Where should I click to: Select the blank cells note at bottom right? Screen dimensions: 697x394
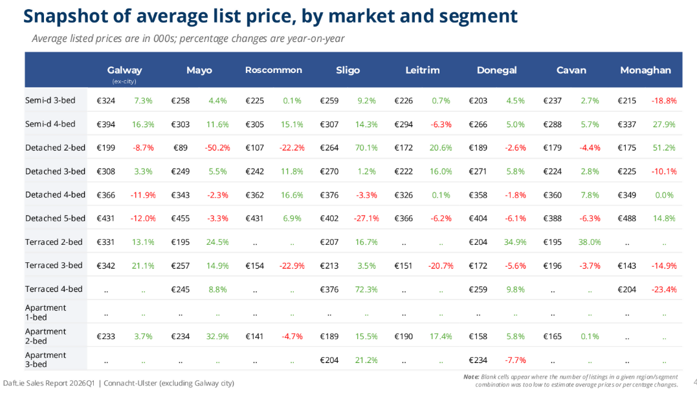coord(571,380)
